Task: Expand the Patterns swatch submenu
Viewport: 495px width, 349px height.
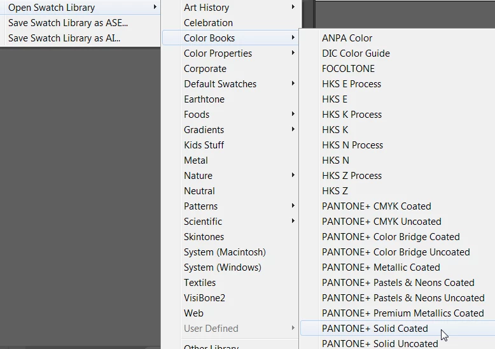Action: [x=230, y=206]
